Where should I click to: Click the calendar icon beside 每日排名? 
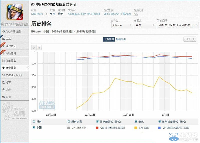(3, 60)
